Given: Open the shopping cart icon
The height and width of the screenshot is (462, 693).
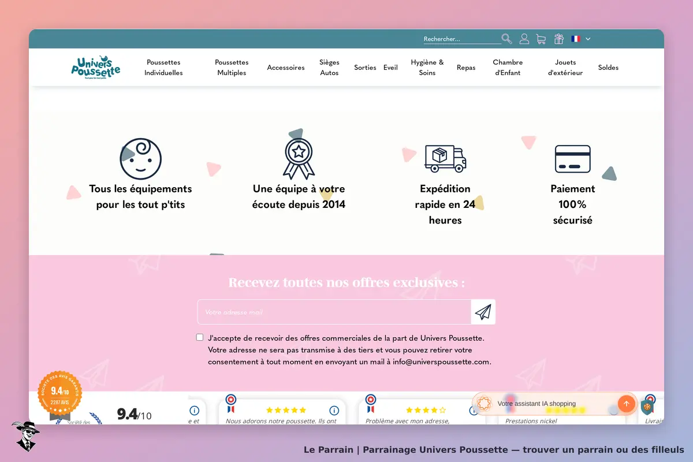Looking at the screenshot, I should [541, 39].
